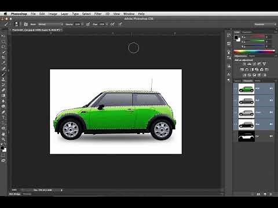Toggle pressure for opacity button

pos(88,24)
